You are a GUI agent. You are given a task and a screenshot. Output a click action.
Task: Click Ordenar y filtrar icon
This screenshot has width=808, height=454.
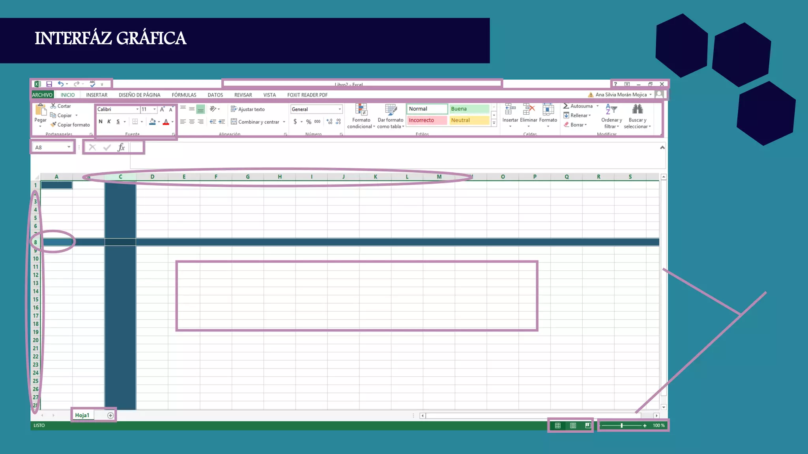(x=611, y=110)
